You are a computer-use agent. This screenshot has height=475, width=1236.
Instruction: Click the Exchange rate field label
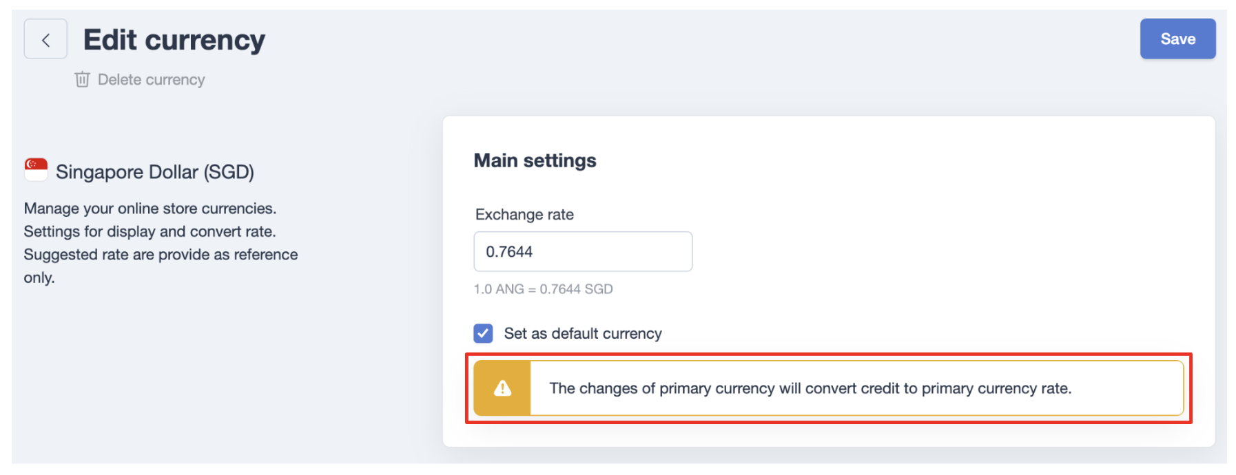click(x=524, y=214)
